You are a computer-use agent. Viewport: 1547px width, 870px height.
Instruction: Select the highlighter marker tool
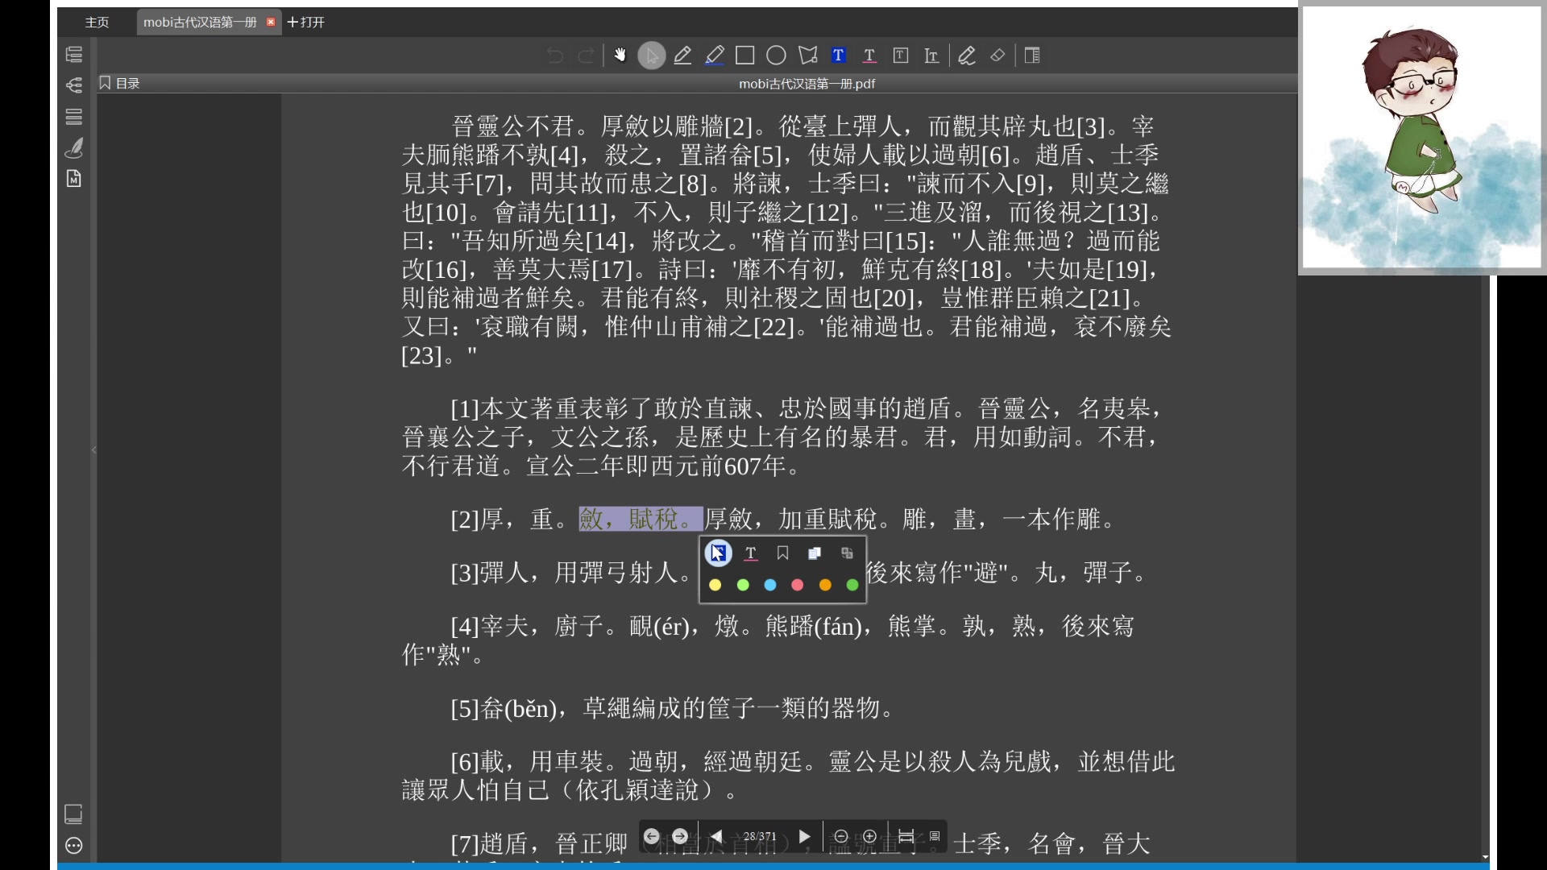point(714,56)
